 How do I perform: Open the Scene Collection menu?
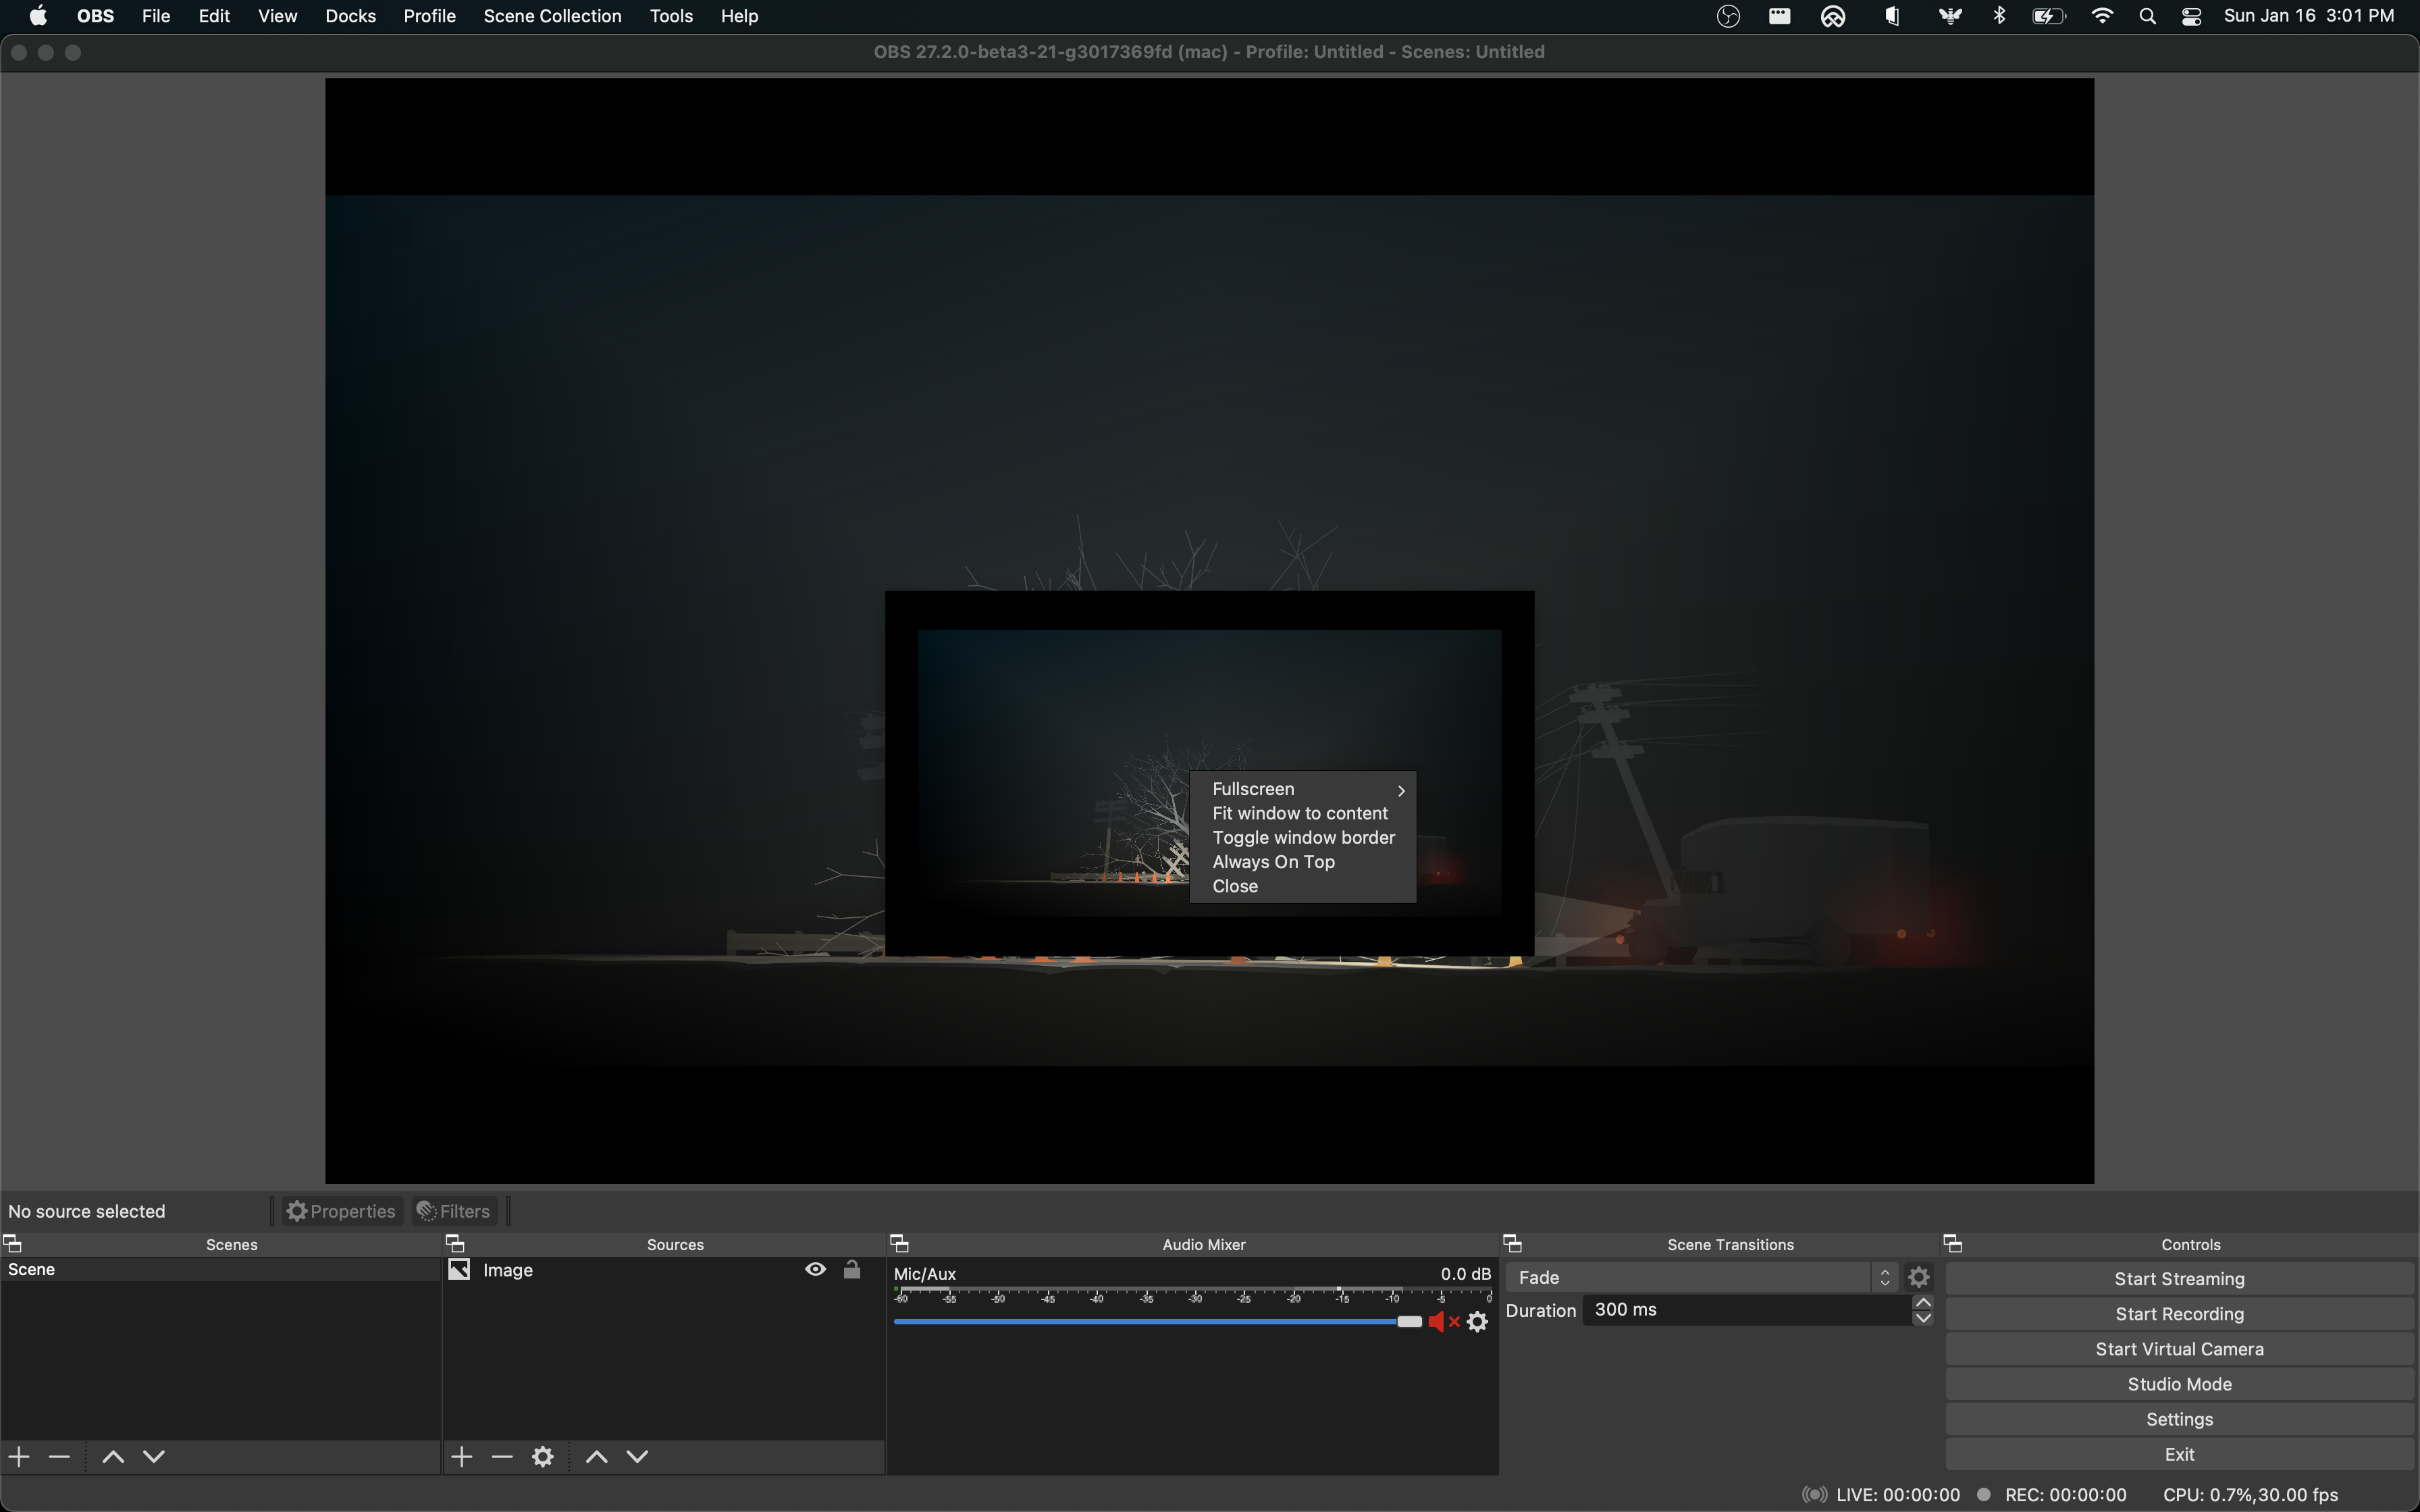(552, 16)
